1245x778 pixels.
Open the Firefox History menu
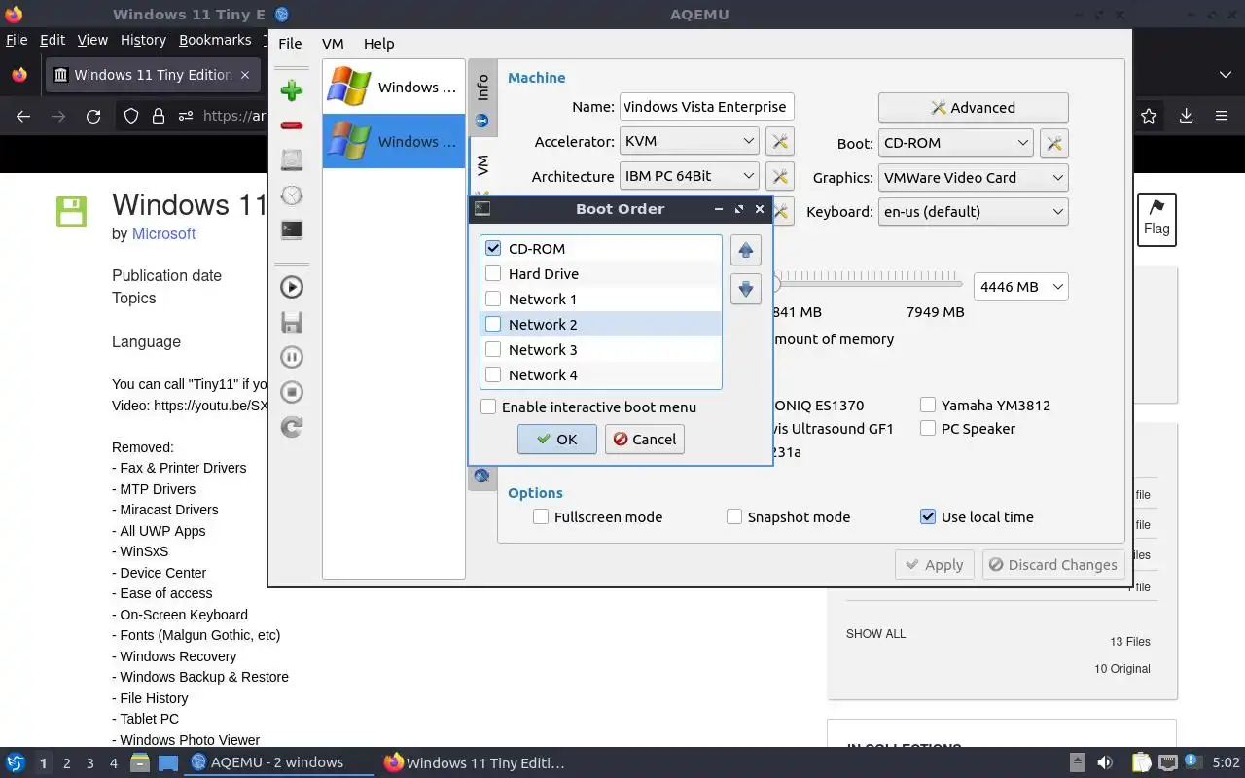(x=143, y=40)
